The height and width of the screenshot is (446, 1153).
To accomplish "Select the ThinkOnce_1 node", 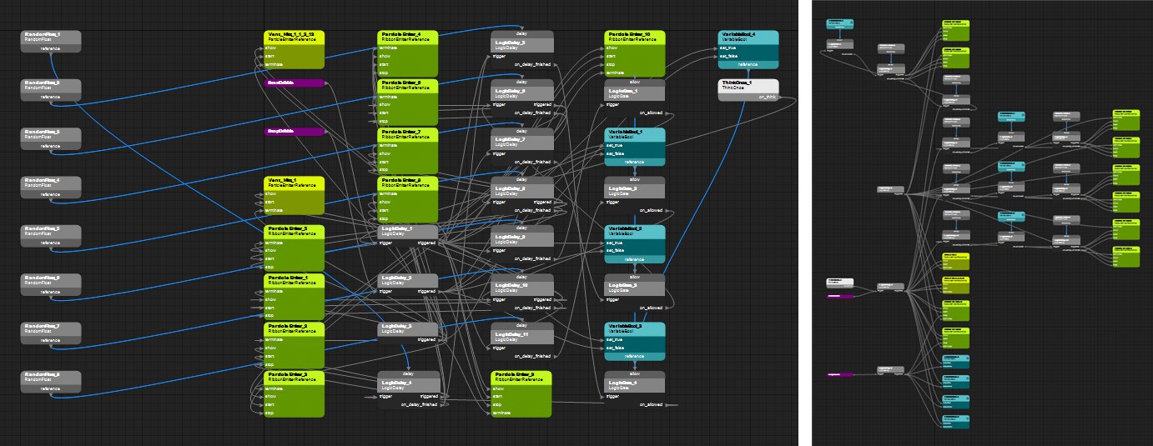I will 748,90.
